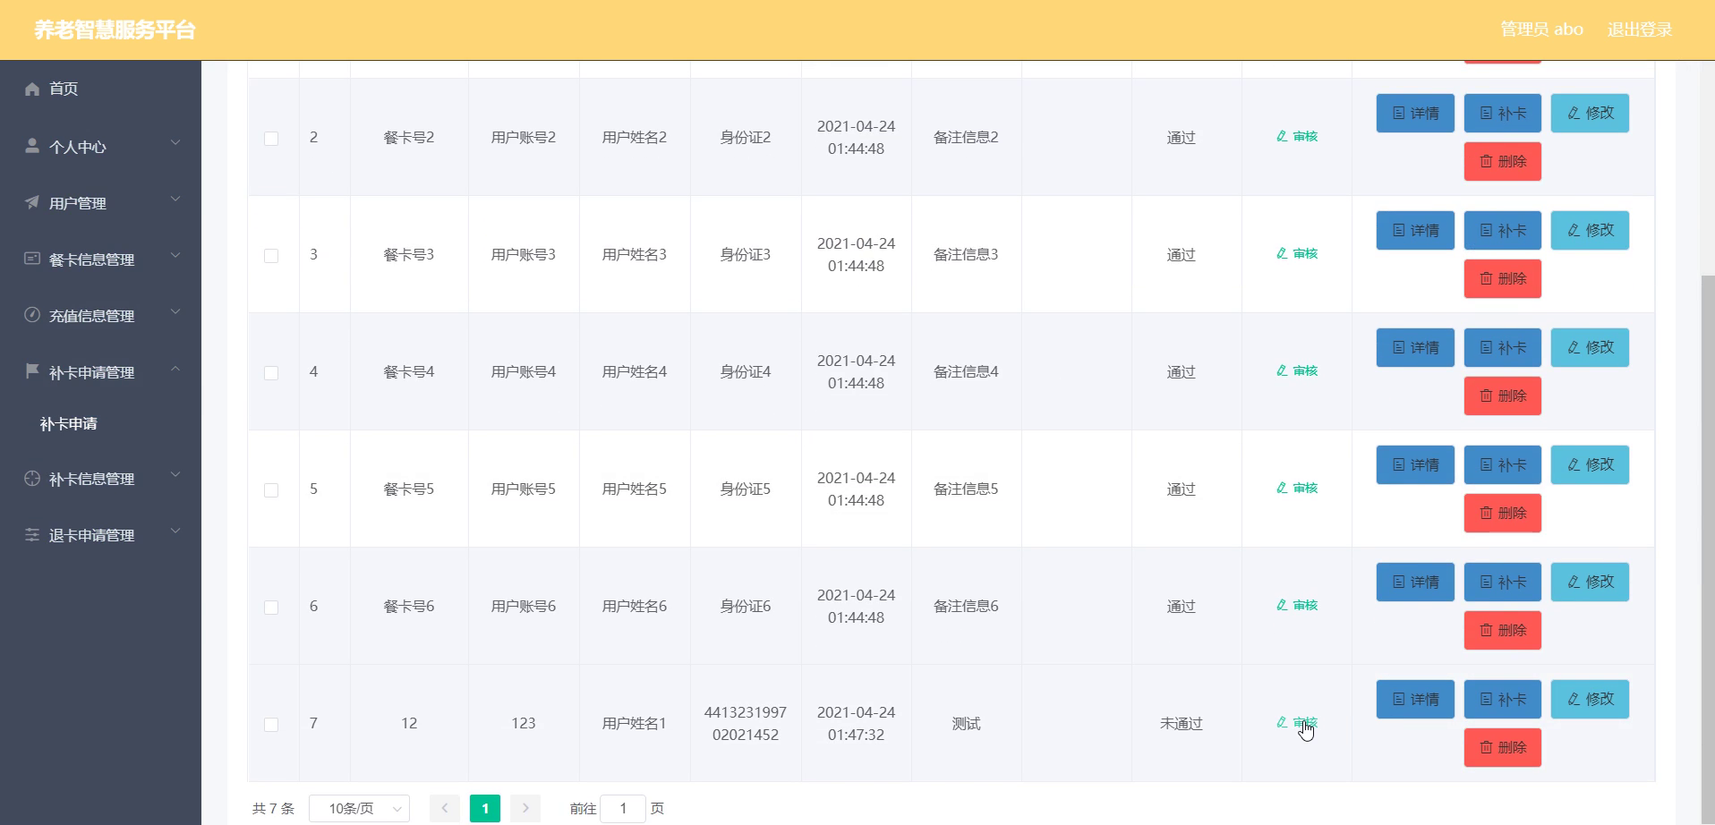This screenshot has height=825, width=1715.
Task: Go to next page arrow
Action: (x=525, y=808)
